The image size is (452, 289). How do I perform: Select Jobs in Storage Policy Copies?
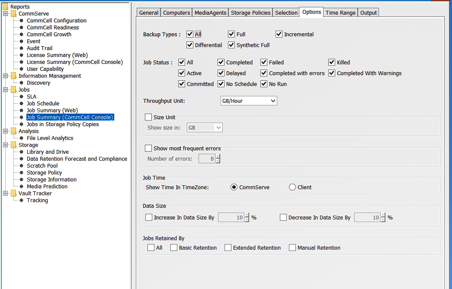pos(63,124)
